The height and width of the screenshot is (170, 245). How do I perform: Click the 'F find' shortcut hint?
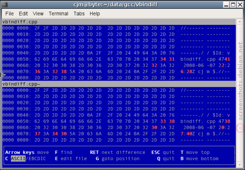coord(64,152)
